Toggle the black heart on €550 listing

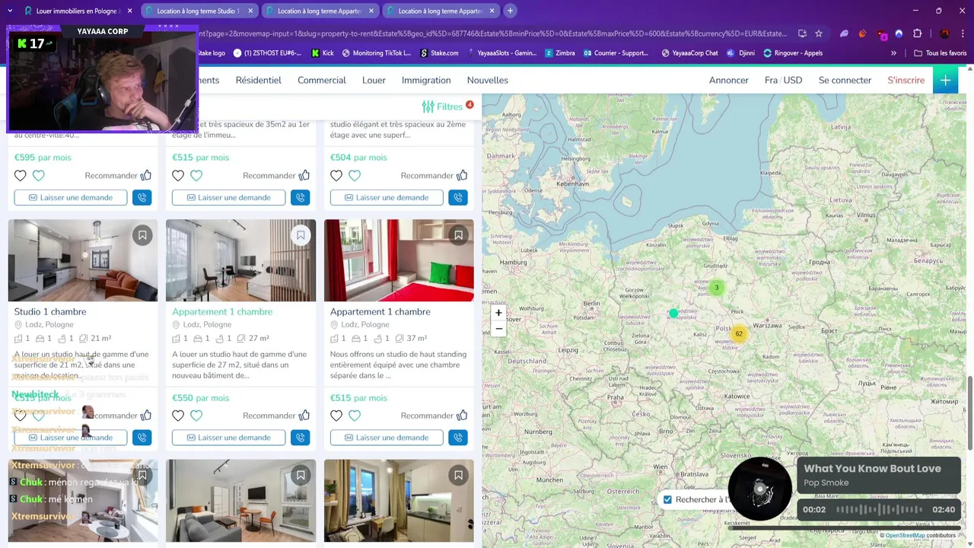click(x=178, y=416)
